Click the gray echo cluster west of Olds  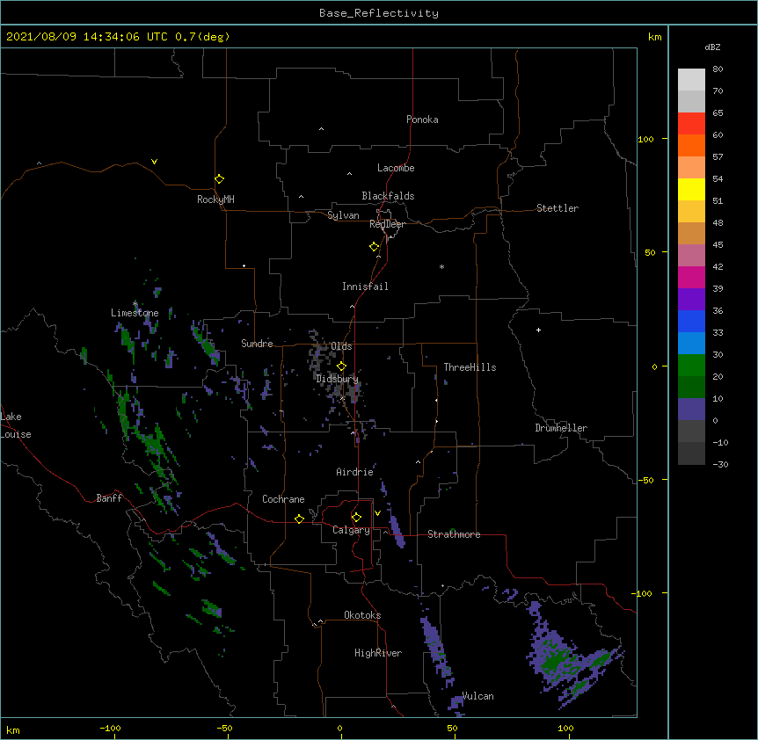pos(320,356)
